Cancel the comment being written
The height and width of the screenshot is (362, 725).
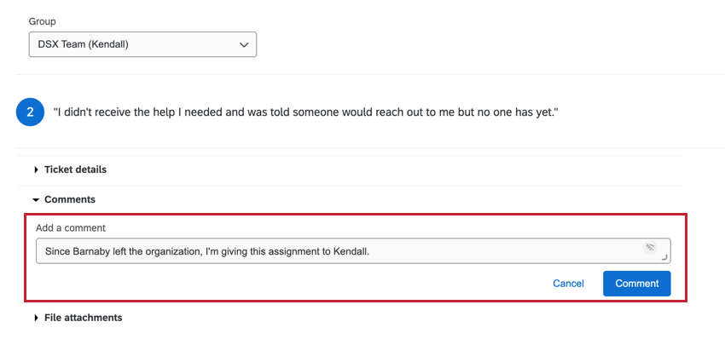pos(568,284)
